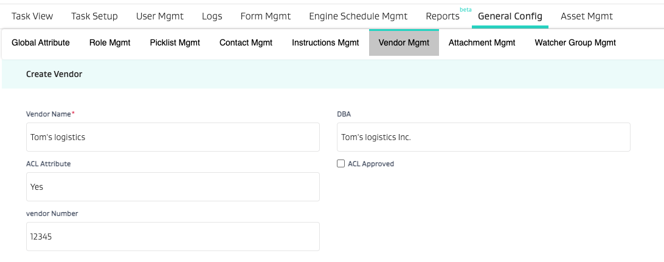Click the Vendor Name input field
This screenshot has width=664, height=262.
click(173, 137)
